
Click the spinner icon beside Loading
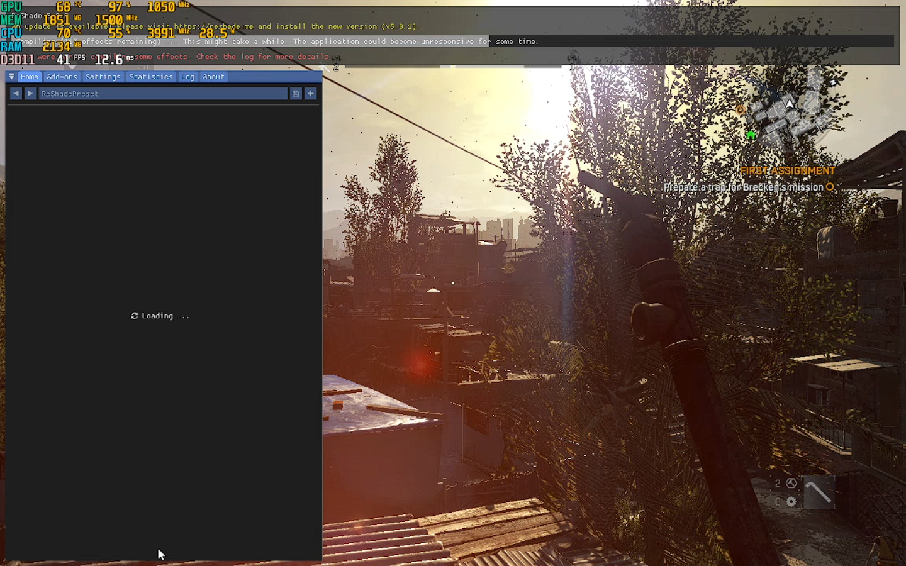tap(134, 316)
